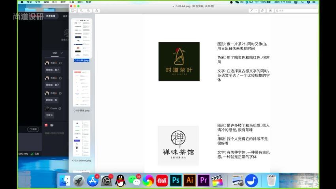This screenshot has height=189, width=336.
Task: Launch Premiere Pro from the dock
Action: [204, 180]
